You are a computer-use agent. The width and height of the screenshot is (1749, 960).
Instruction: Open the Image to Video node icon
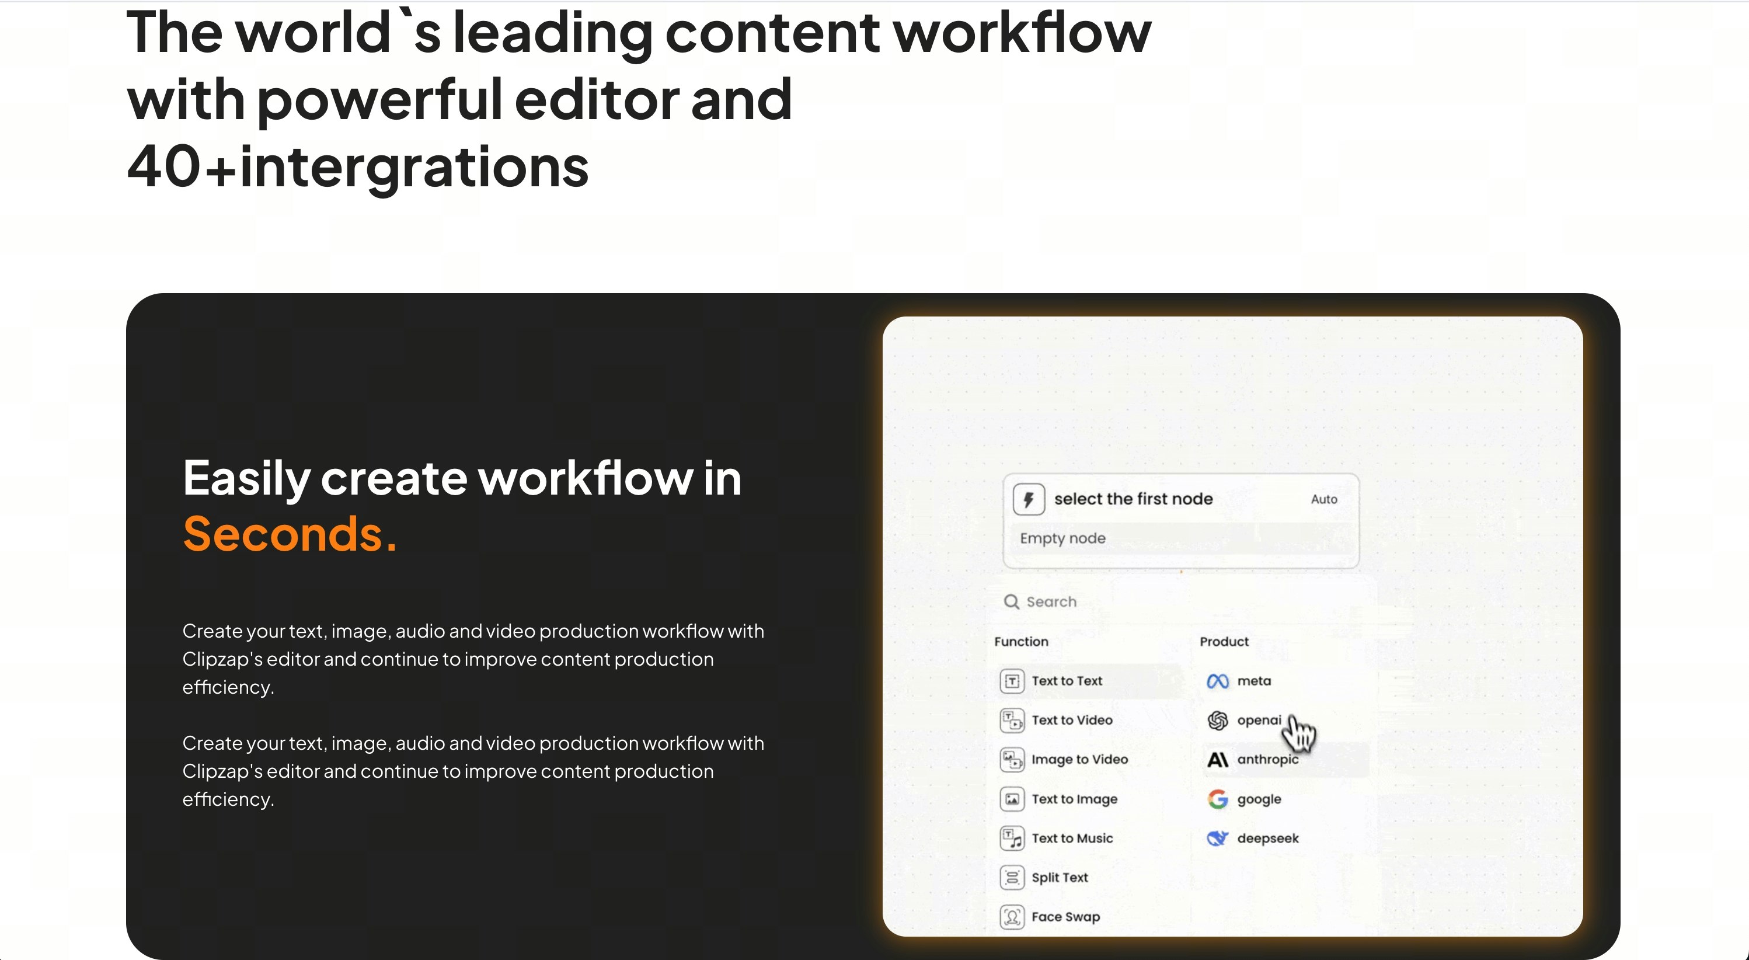tap(1011, 760)
